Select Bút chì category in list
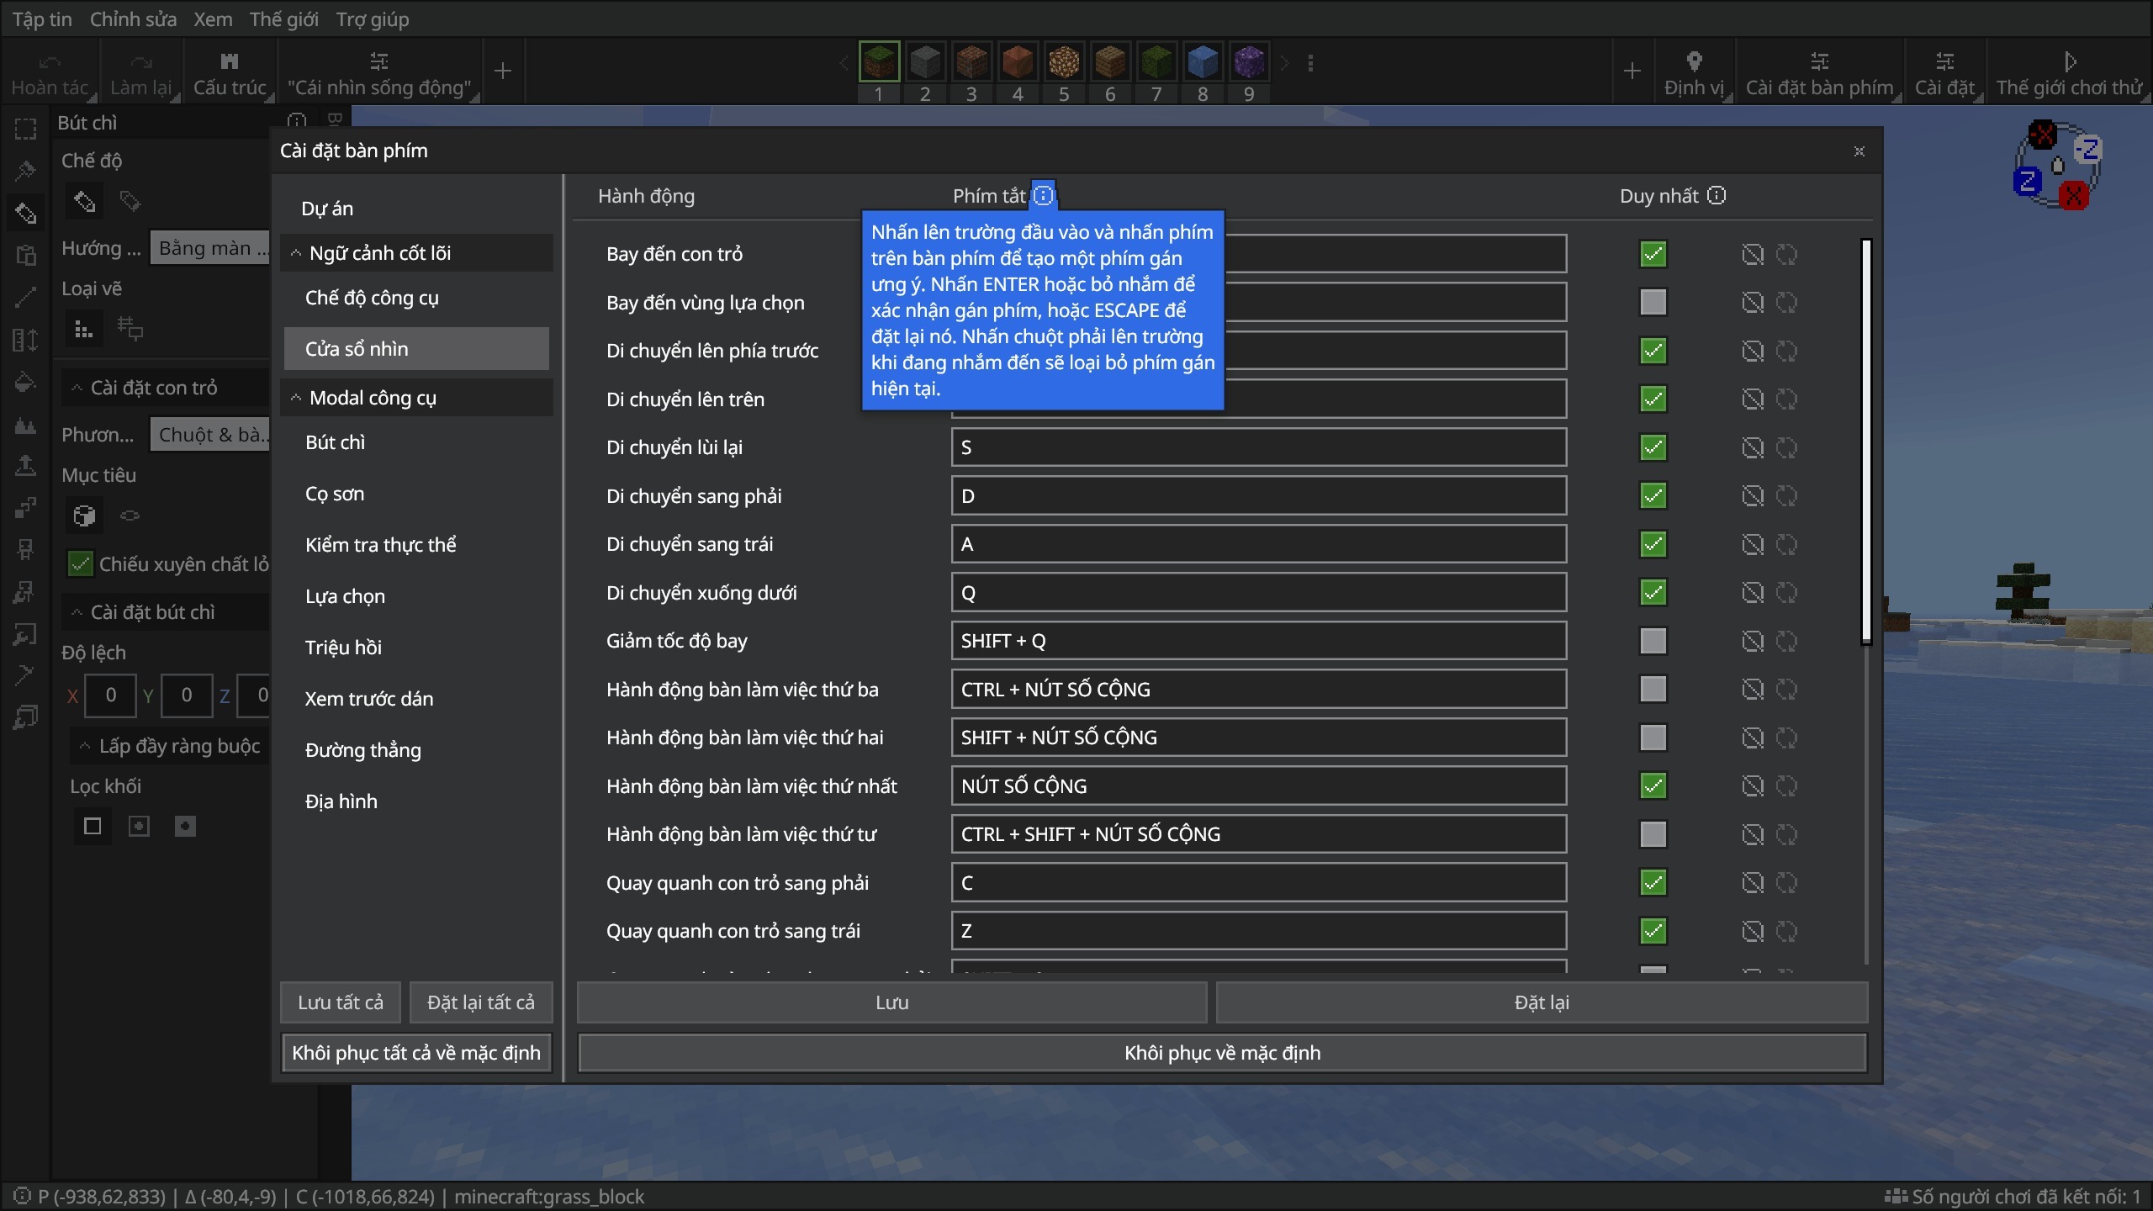 pyautogui.click(x=416, y=442)
